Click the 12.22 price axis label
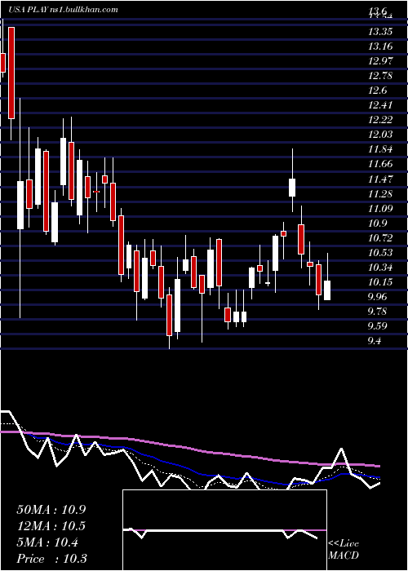This screenshot has height=571, width=408. pos(380,120)
